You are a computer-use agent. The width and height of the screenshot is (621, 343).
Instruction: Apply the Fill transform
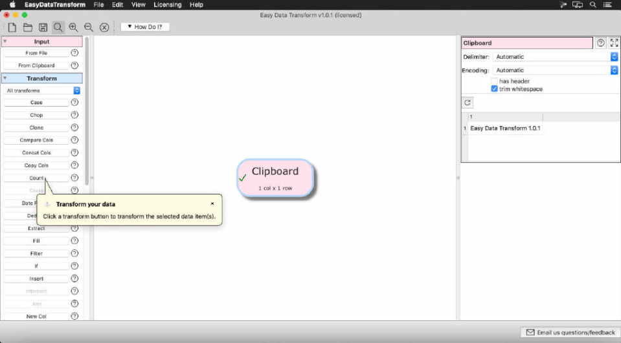click(36, 241)
